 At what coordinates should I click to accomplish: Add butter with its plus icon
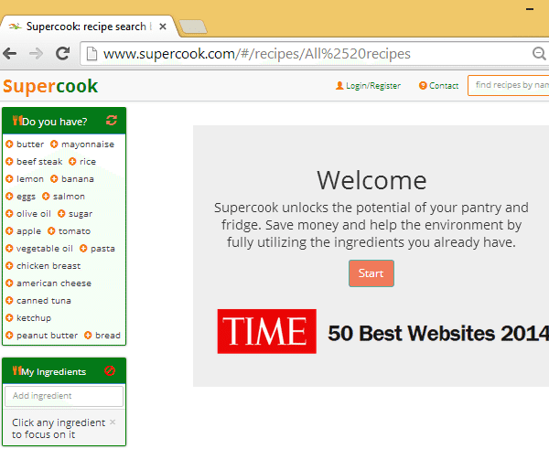pos(9,144)
